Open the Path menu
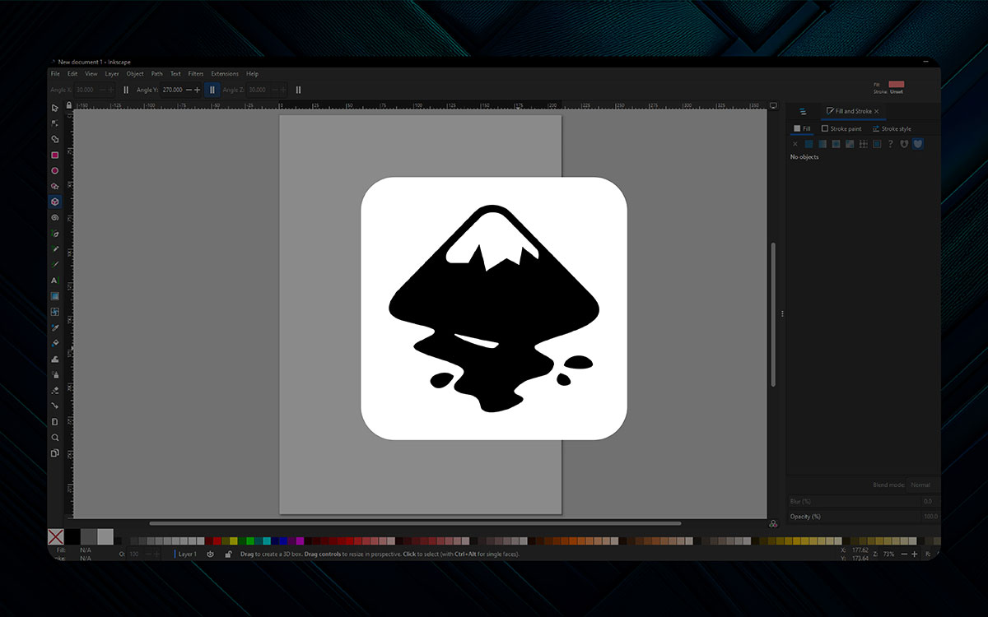This screenshot has height=617, width=988. click(156, 74)
